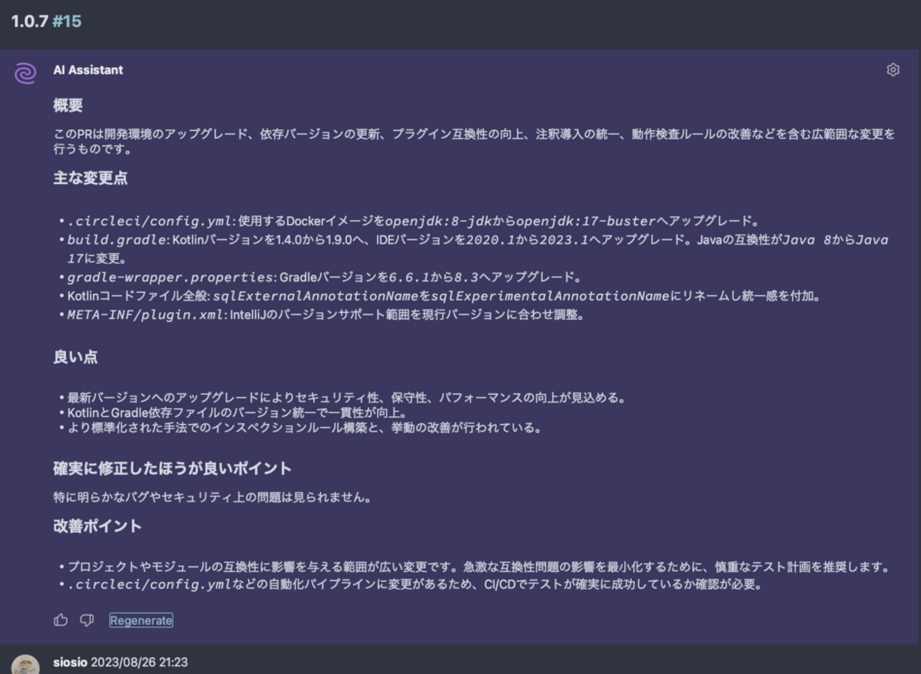Image resolution: width=921 pixels, height=674 pixels.
Task: Give the AI summary a thumbs down
Action: [x=86, y=620]
